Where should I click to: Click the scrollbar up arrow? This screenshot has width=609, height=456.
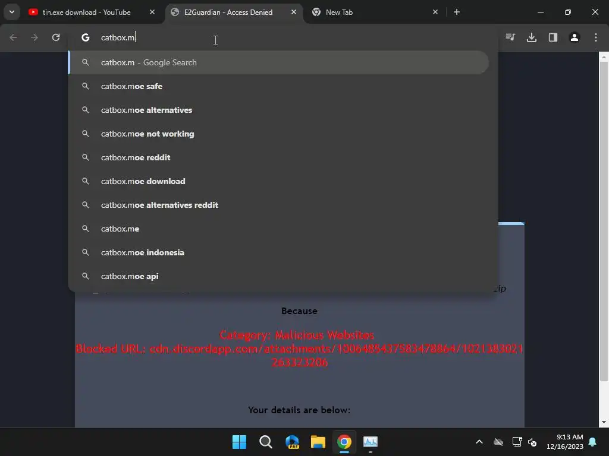click(604, 56)
